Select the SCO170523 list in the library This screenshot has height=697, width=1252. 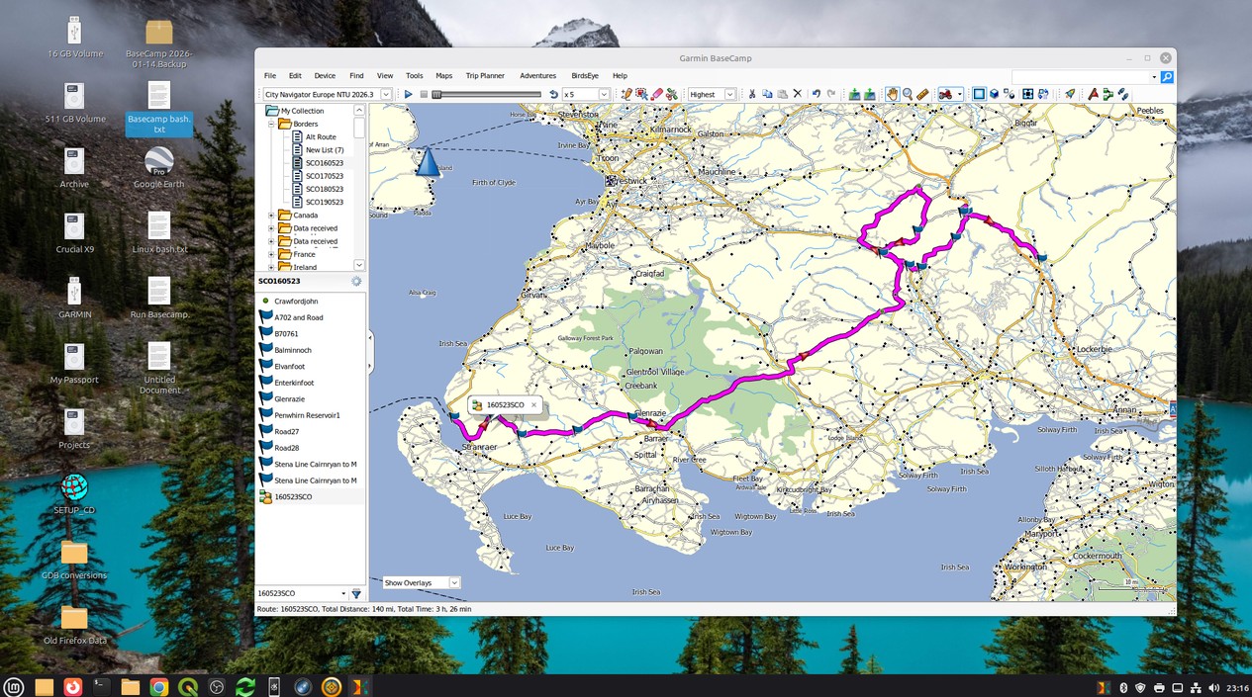coord(324,176)
